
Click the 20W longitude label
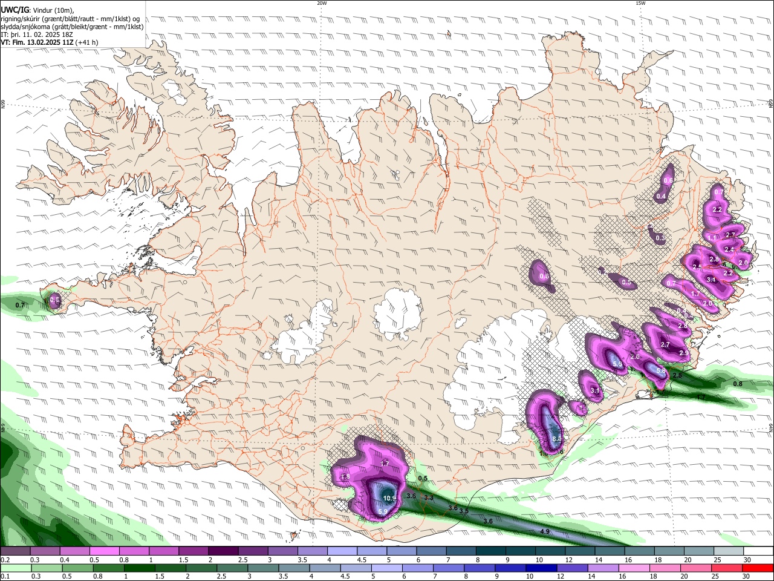(x=322, y=3)
